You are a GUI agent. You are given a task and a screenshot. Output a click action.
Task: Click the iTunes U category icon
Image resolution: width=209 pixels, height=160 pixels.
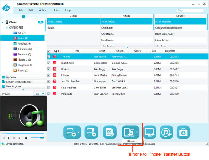[15, 59]
